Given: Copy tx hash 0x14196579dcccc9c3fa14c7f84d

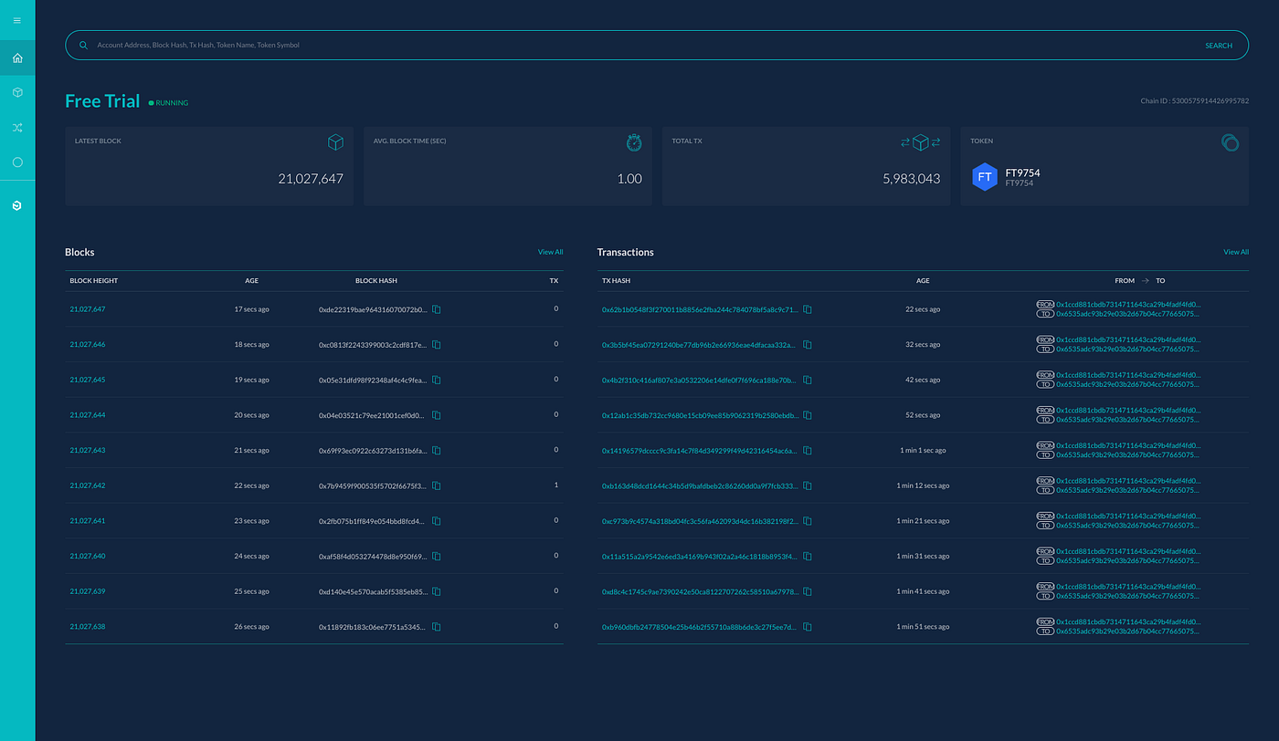Looking at the screenshot, I should [x=808, y=450].
